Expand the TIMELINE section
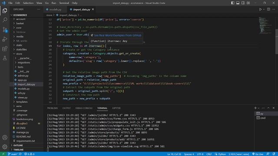 [x=26, y=149]
